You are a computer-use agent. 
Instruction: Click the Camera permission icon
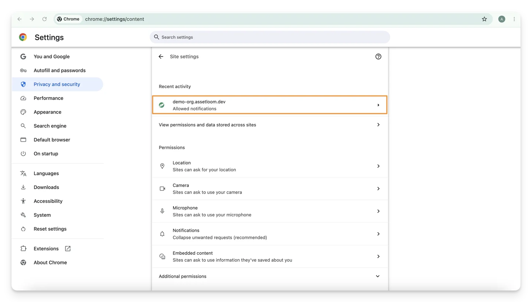(x=162, y=189)
